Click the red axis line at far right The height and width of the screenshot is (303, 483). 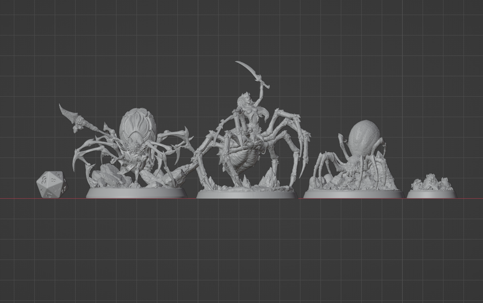point(473,199)
